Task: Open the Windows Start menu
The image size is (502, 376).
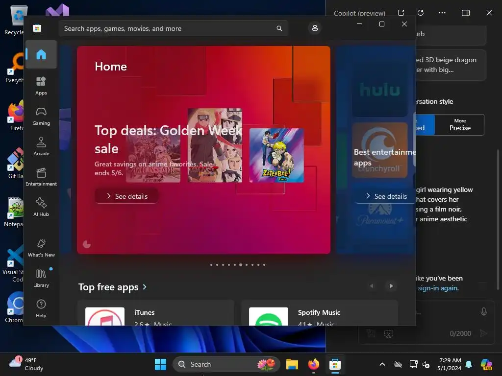Action: click(x=160, y=364)
